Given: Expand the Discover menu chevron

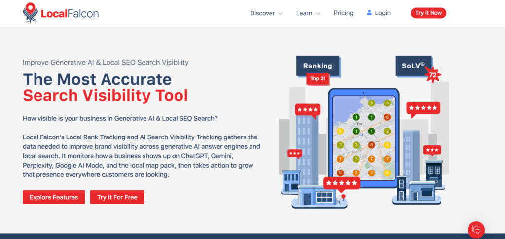Looking at the screenshot, I should pos(280,13).
